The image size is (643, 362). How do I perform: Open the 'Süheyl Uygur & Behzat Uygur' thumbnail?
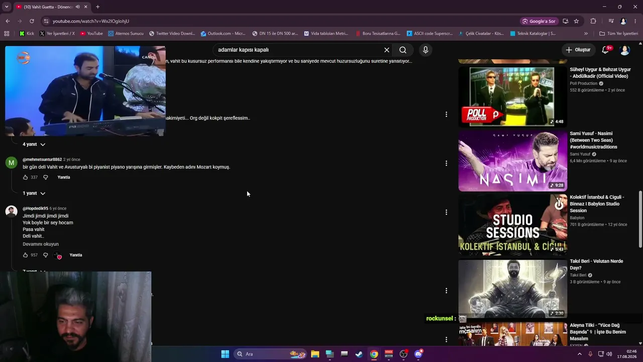[x=512, y=96]
